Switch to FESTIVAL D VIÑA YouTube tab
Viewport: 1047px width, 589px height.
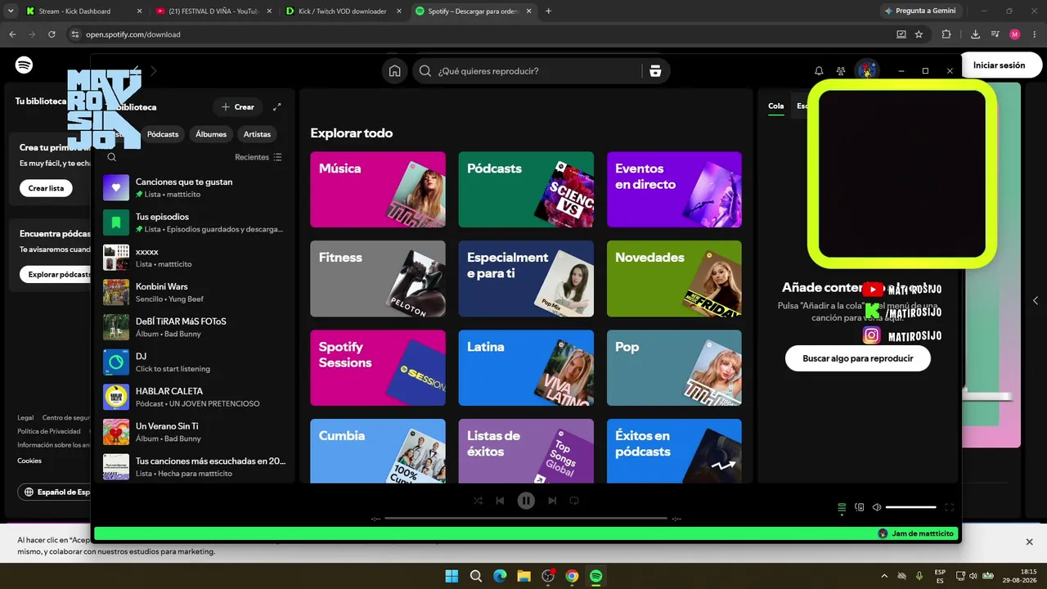coord(214,11)
